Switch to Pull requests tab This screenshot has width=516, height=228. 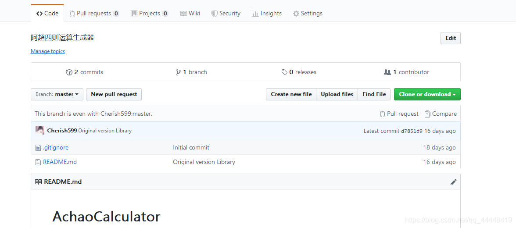tap(94, 13)
